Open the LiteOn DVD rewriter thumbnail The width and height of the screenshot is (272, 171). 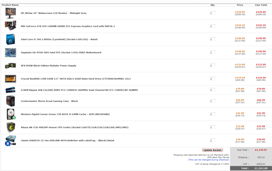(11, 140)
